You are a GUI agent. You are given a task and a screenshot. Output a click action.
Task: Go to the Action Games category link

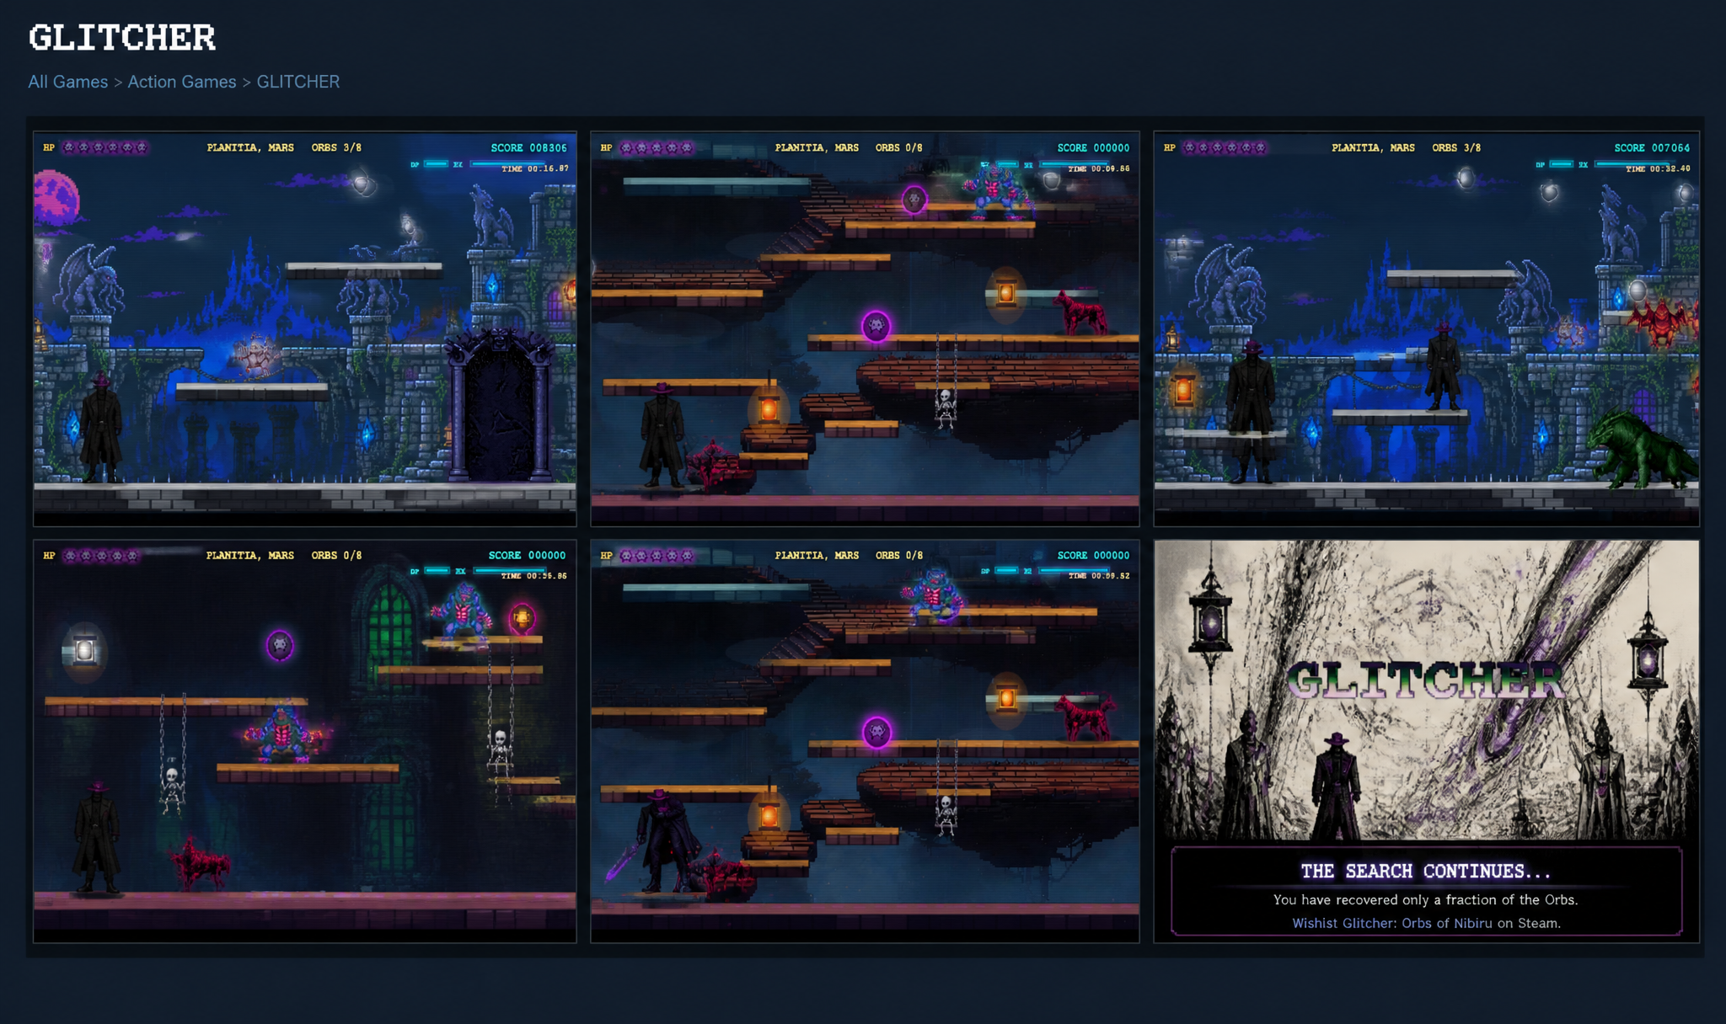[x=182, y=82]
